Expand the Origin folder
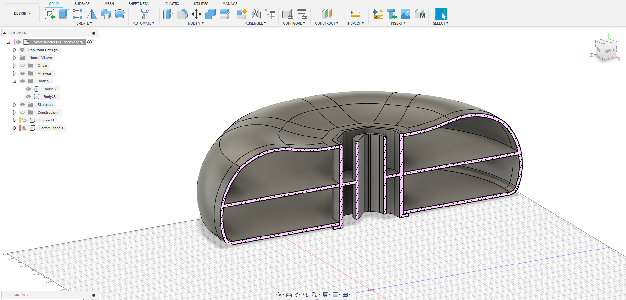The image size is (626, 300). [14, 65]
